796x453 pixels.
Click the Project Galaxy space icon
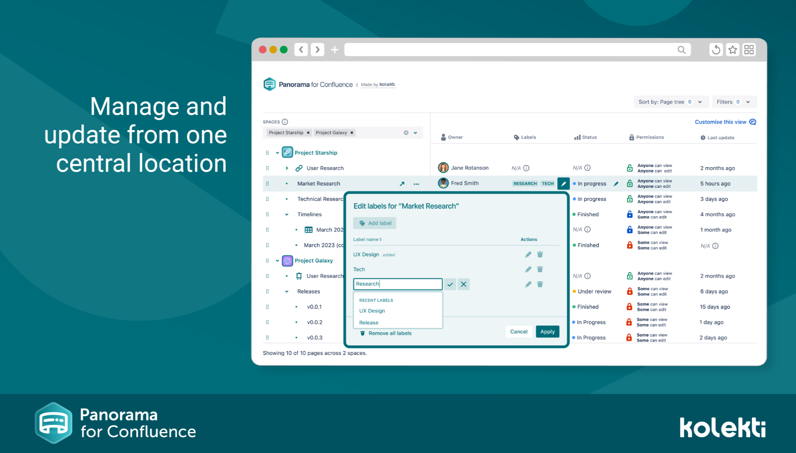[288, 261]
